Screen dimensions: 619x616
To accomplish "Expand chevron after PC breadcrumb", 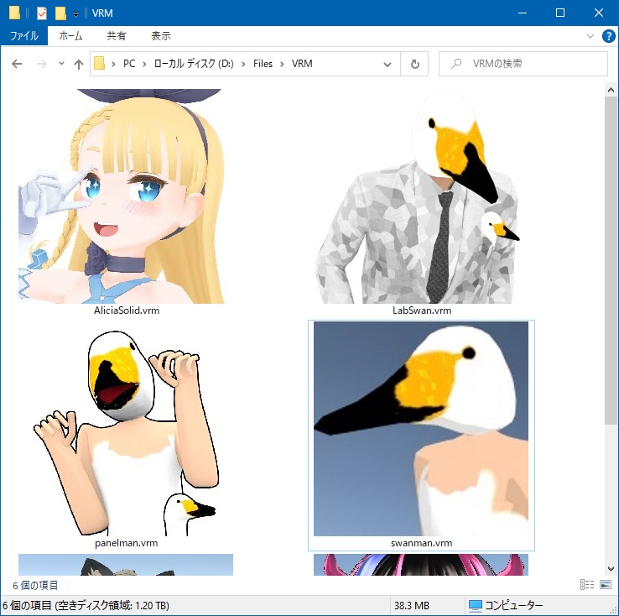I will click(144, 64).
